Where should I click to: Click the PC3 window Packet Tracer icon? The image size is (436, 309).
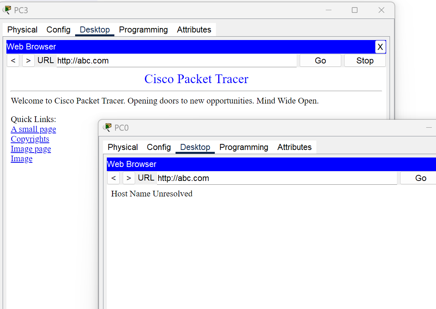(x=7, y=10)
